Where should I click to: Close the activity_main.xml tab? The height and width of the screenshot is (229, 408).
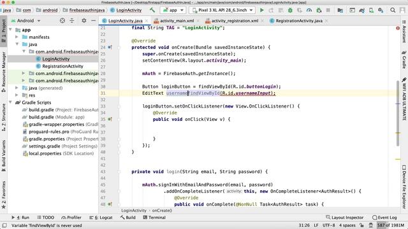pyautogui.click(x=198, y=20)
